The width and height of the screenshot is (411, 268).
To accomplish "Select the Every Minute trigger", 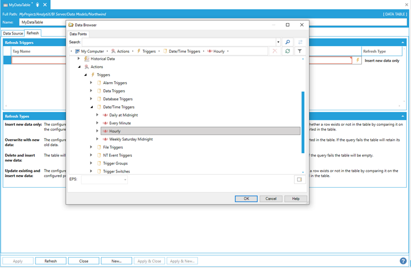I will [120, 123].
